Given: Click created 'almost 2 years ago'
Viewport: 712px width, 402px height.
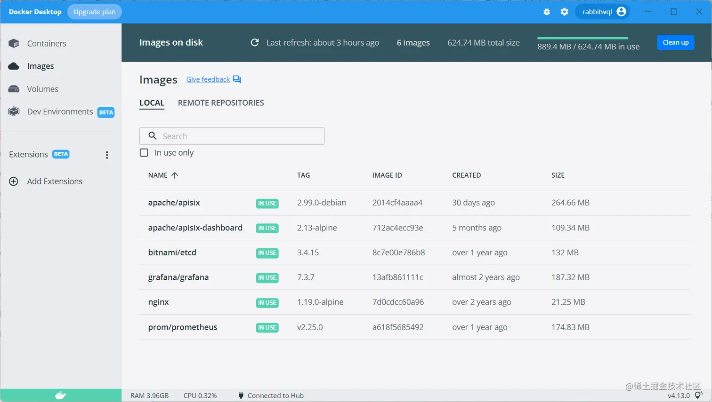Looking at the screenshot, I should coord(485,277).
